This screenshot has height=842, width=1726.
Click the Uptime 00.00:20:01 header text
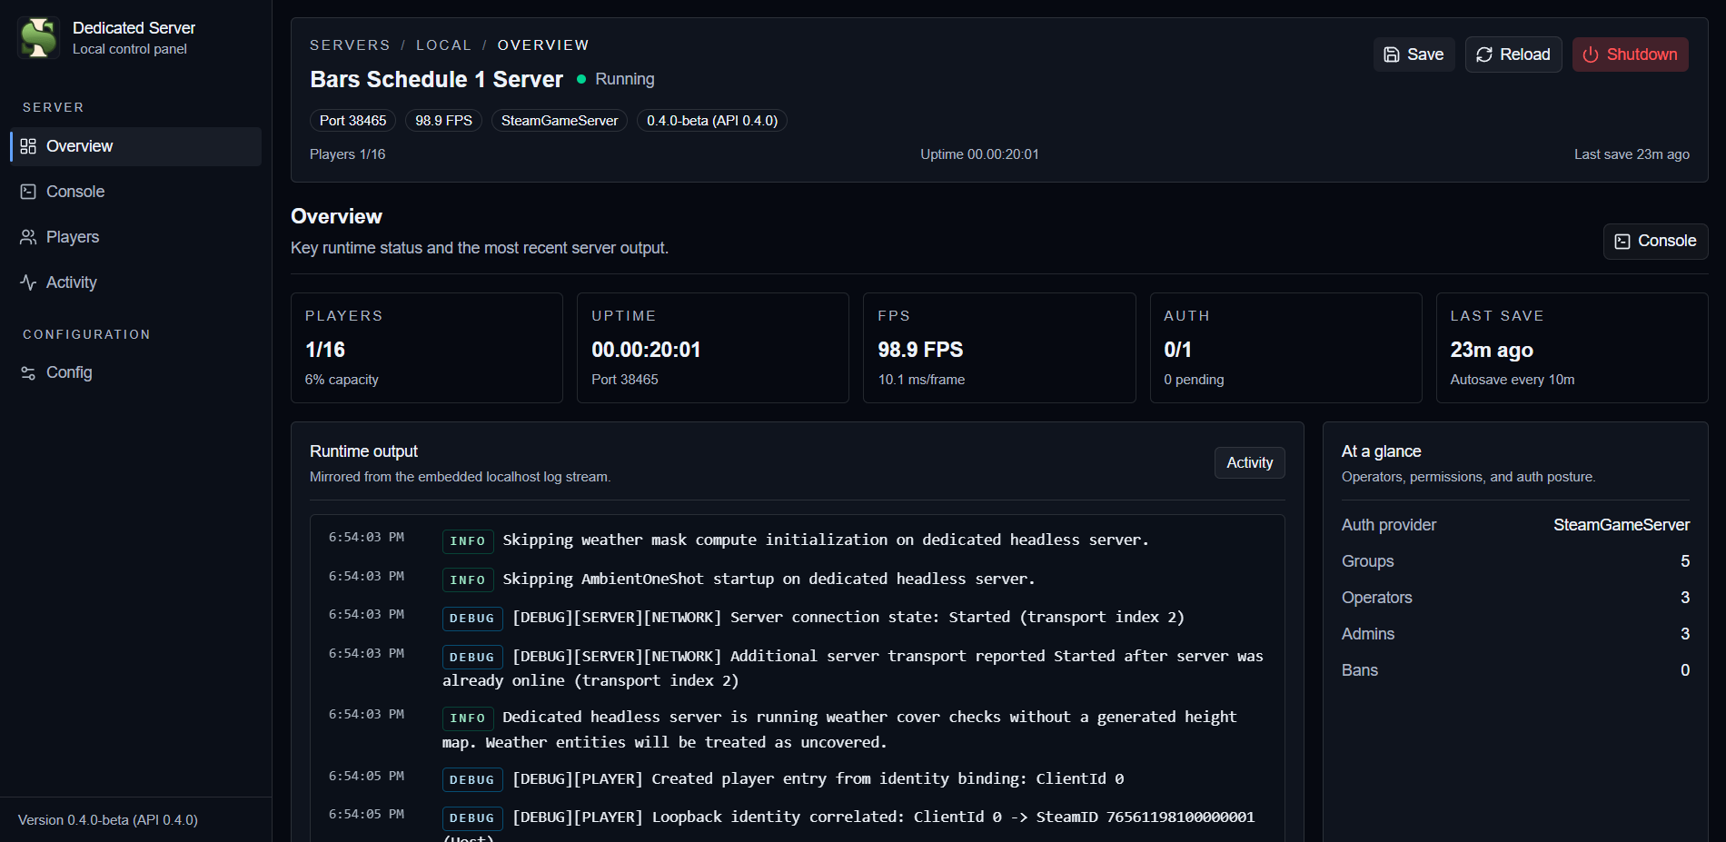pyautogui.click(x=979, y=154)
